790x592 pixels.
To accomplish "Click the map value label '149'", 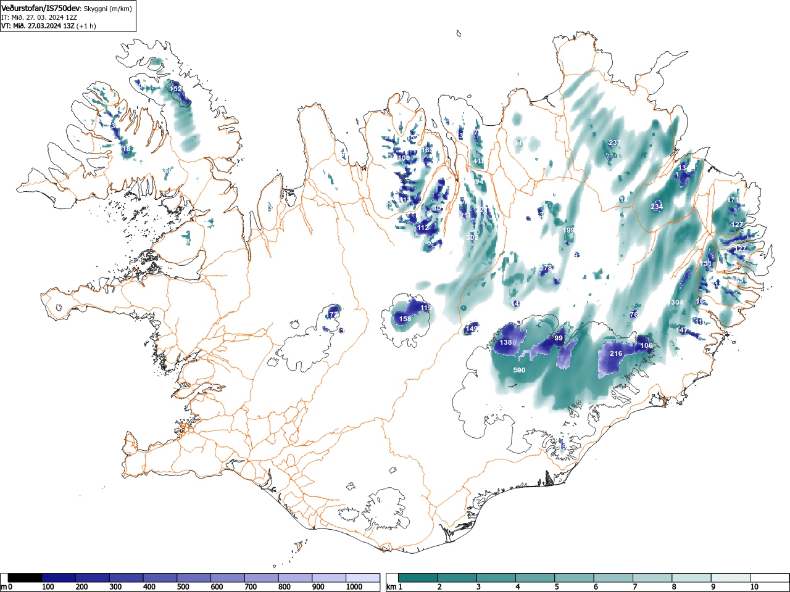I will [472, 329].
